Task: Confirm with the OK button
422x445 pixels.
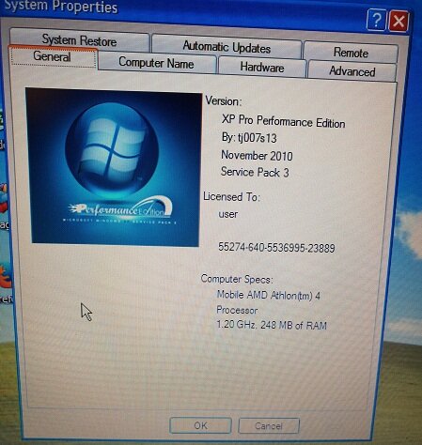Action: click(200, 425)
